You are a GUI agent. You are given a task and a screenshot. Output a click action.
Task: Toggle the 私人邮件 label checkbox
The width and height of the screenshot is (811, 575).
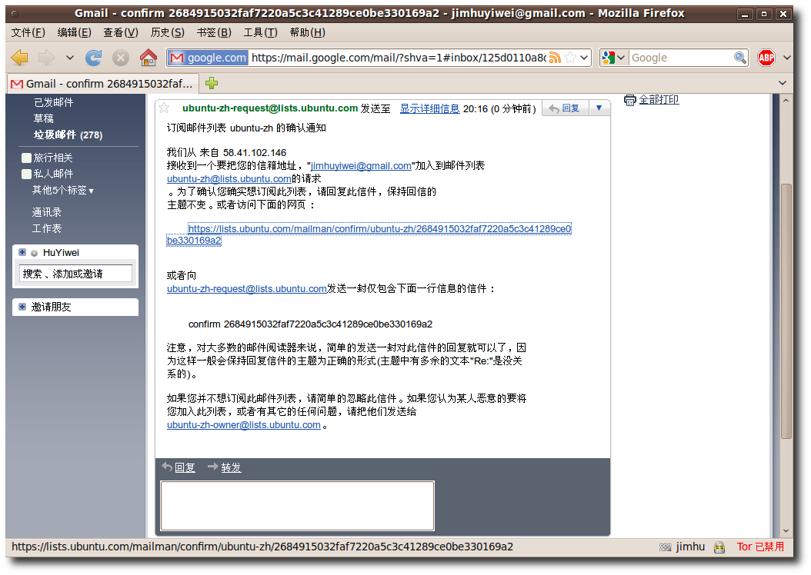coord(26,174)
